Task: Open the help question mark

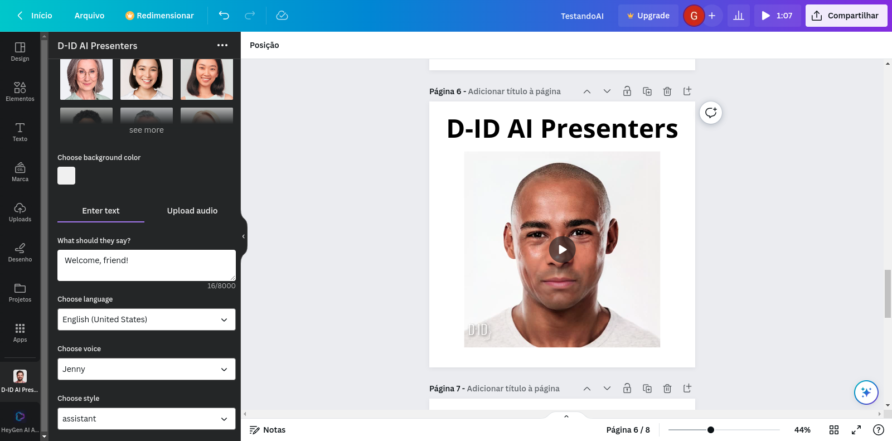Action: pyautogui.click(x=879, y=430)
